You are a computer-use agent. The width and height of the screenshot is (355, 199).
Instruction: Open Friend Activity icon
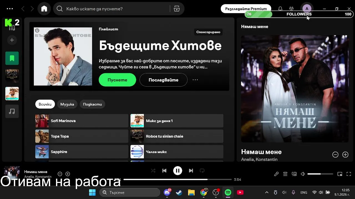(291, 9)
